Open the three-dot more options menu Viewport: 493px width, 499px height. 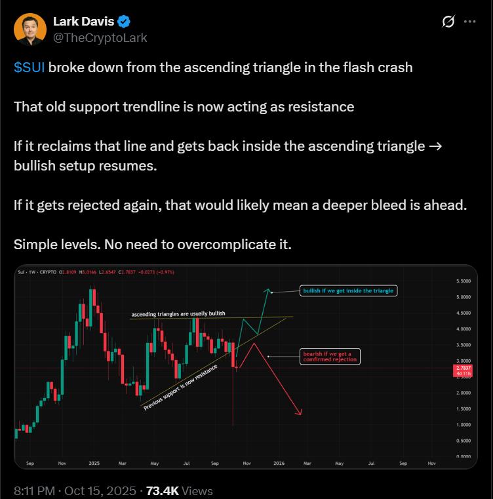point(469,22)
